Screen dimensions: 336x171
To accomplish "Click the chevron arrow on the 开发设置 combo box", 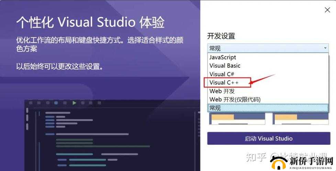I will [x=325, y=48].
